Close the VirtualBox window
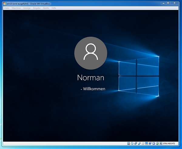182x149 pixels. [x=175, y=3]
